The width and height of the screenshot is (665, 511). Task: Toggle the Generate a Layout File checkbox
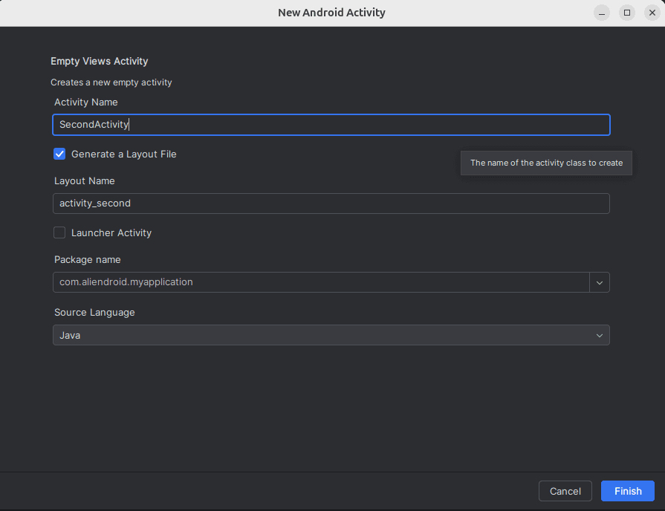(59, 154)
